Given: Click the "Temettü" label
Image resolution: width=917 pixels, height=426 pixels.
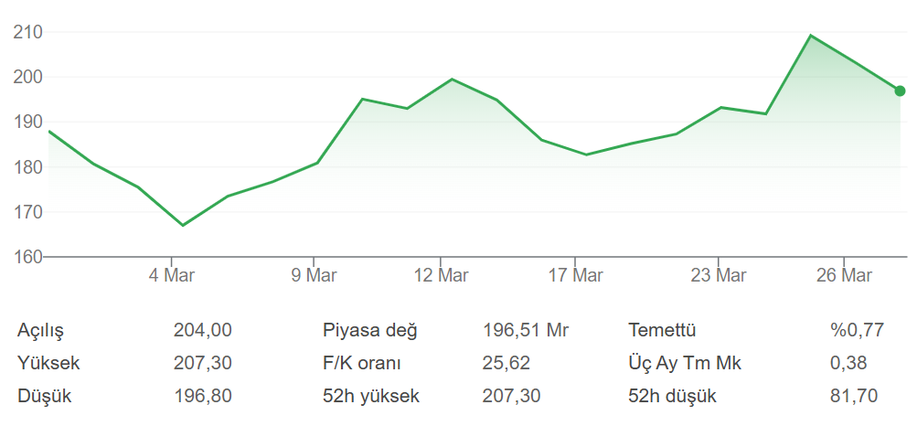Looking at the screenshot, I should point(662,330).
